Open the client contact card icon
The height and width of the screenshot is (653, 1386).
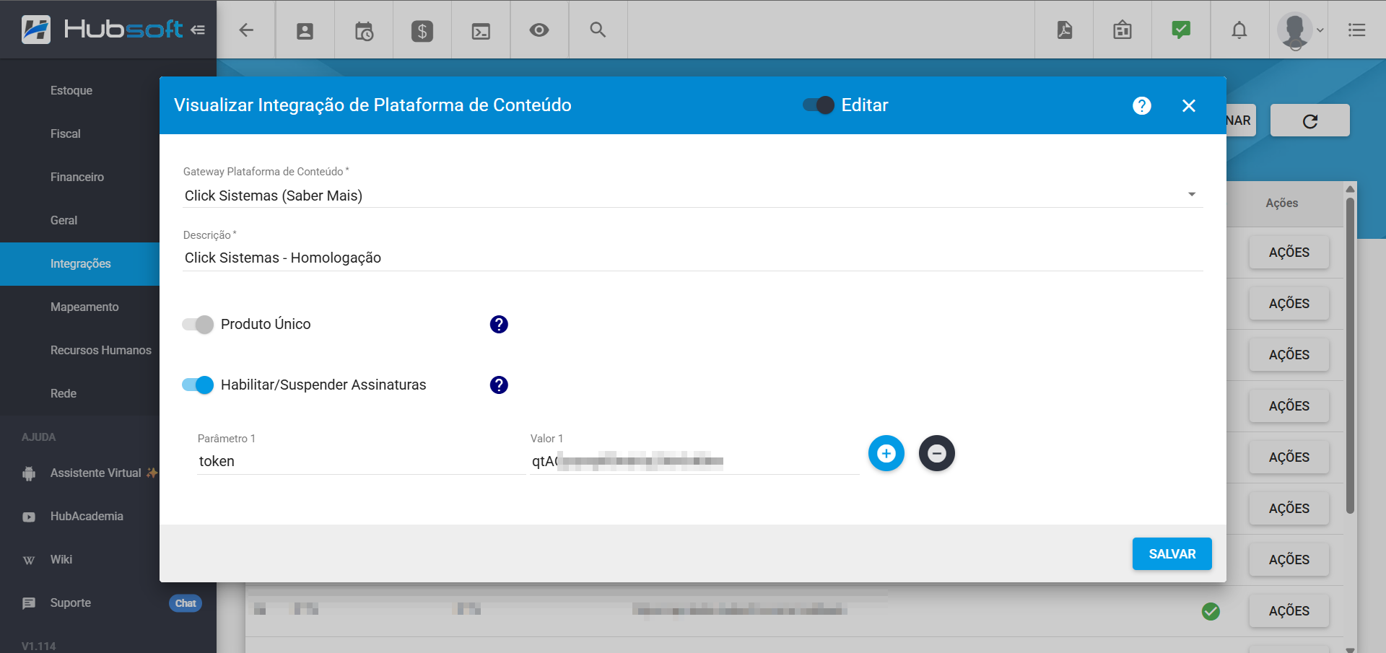click(x=305, y=30)
